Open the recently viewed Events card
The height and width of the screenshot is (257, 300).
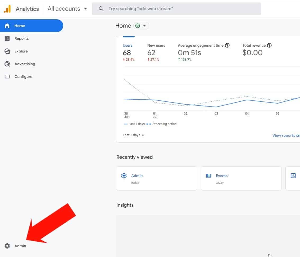pyautogui.click(x=241, y=178)
